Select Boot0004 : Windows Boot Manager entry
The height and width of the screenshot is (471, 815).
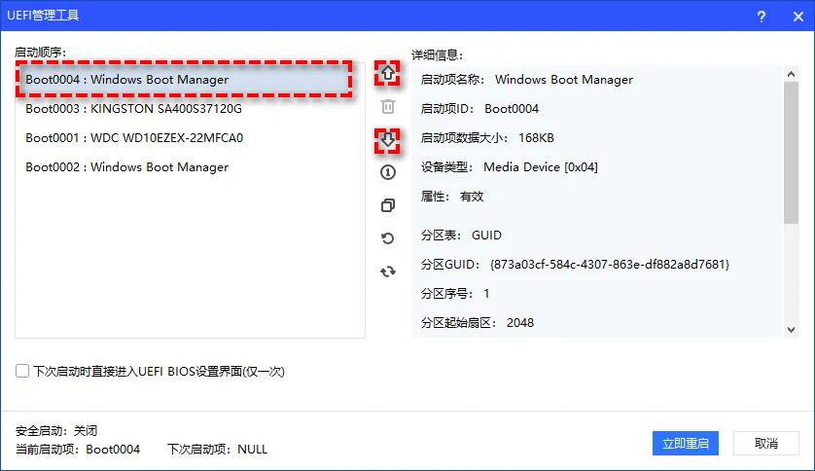191,80
